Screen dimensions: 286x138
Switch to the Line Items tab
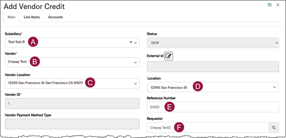32,17
